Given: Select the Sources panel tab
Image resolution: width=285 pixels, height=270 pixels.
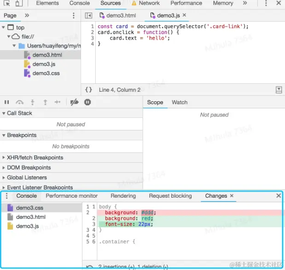Looking at the screenshot, I should click(111, 3).
